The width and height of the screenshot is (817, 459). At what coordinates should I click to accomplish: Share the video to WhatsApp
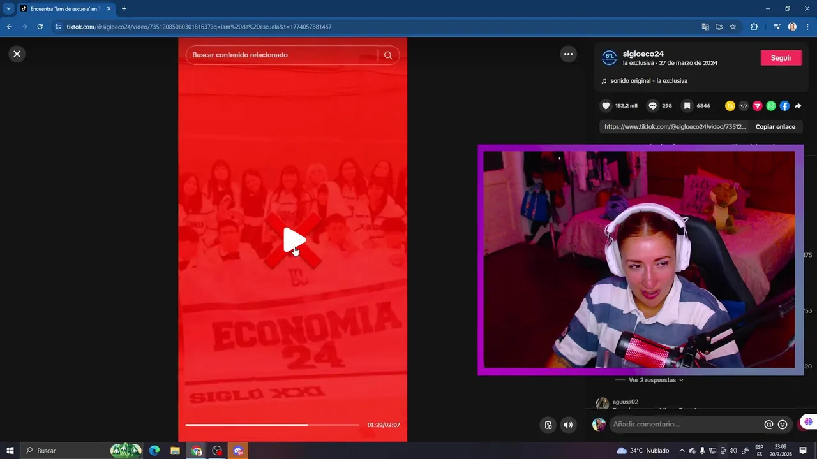771,106
